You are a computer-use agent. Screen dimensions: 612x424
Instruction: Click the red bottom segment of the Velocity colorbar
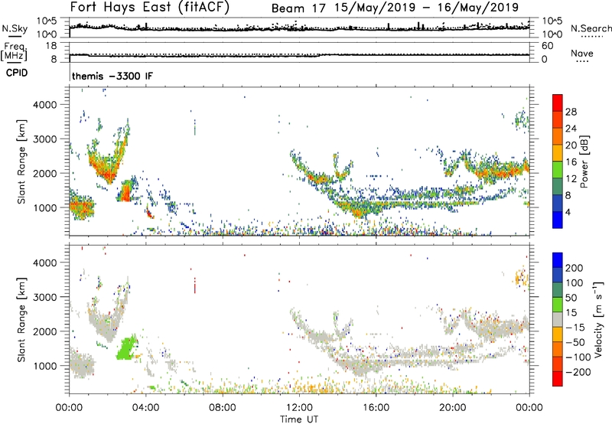(x=558, y=379)
